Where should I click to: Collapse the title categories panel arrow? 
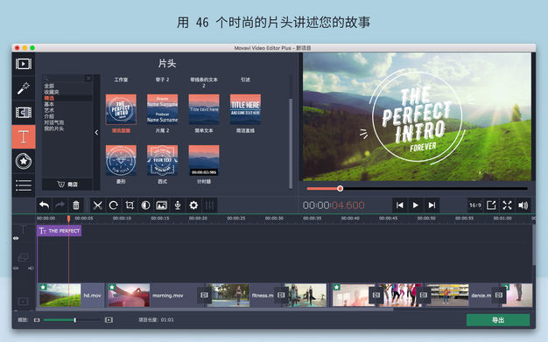coord(96,133)
